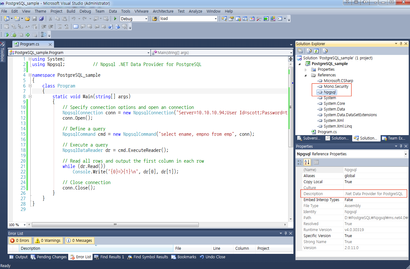
Task: Open the Npgsql Reference Properties object dropdown
Action: (406, 154)
